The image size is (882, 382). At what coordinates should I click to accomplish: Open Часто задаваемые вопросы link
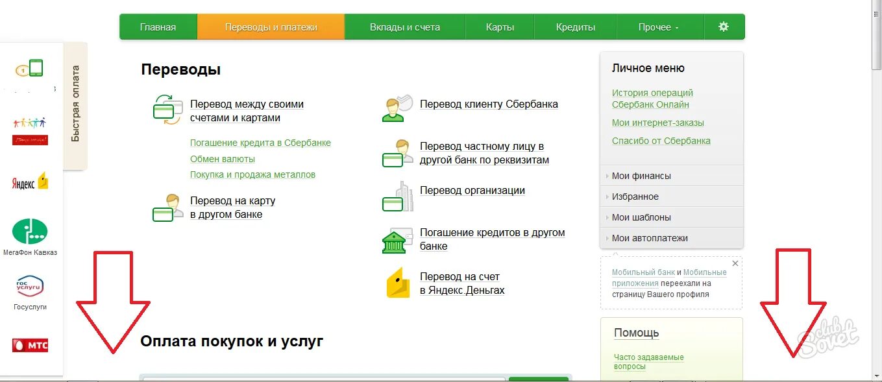click(x=649, y=362)
